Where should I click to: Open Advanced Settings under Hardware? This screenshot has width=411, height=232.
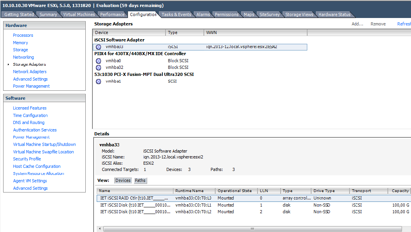(x=31, y=79)
